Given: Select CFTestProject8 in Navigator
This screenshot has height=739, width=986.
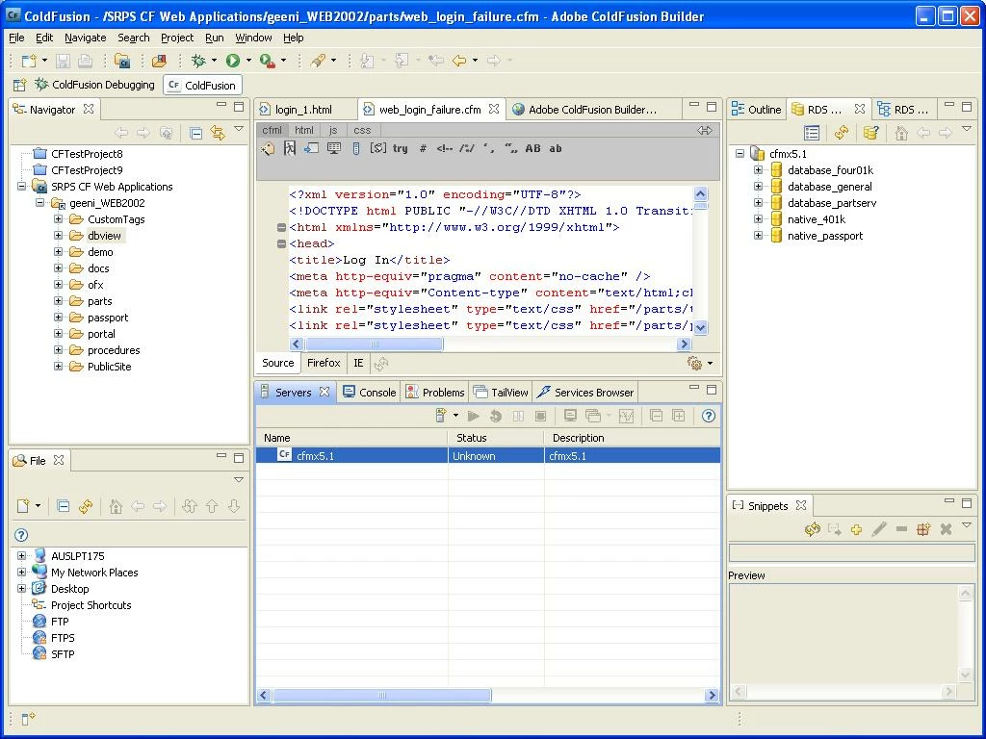Looking at the screenshot, I should (87, 154).
